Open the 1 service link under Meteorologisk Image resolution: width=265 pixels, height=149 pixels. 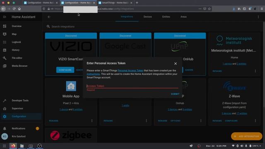pos(227,64)
